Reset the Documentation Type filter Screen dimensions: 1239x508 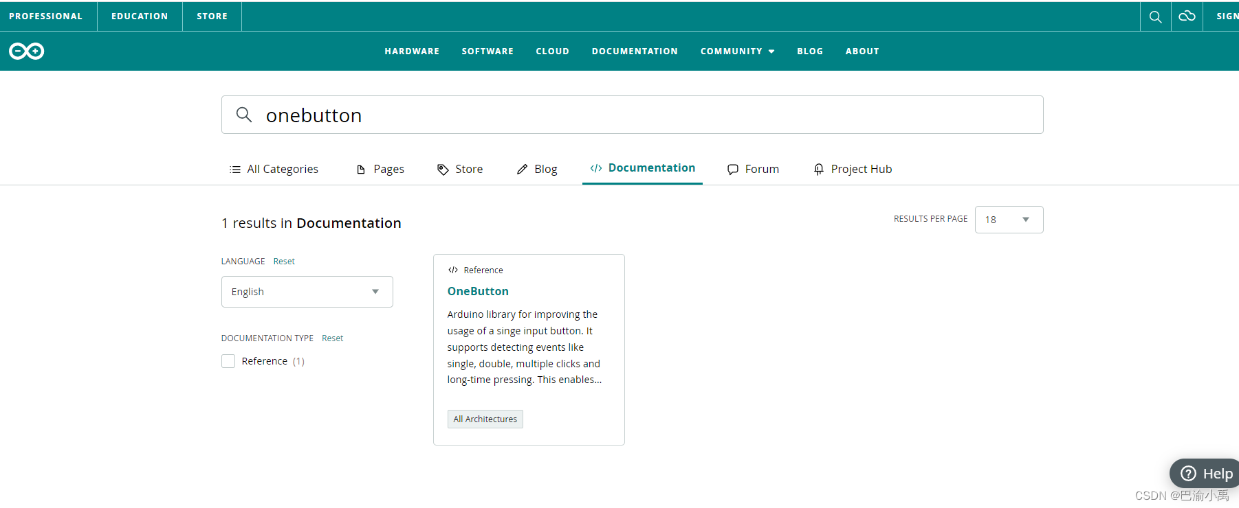[x=332, y=338]
